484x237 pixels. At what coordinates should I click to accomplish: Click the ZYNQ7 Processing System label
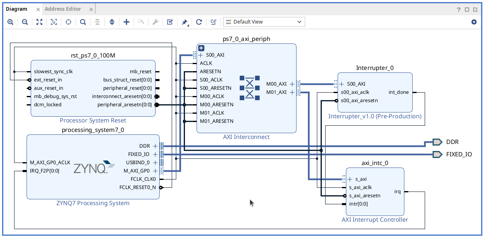(93, 203)
